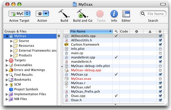
Task: Click the Build and Go icon
Action: (x=82, y=14)
